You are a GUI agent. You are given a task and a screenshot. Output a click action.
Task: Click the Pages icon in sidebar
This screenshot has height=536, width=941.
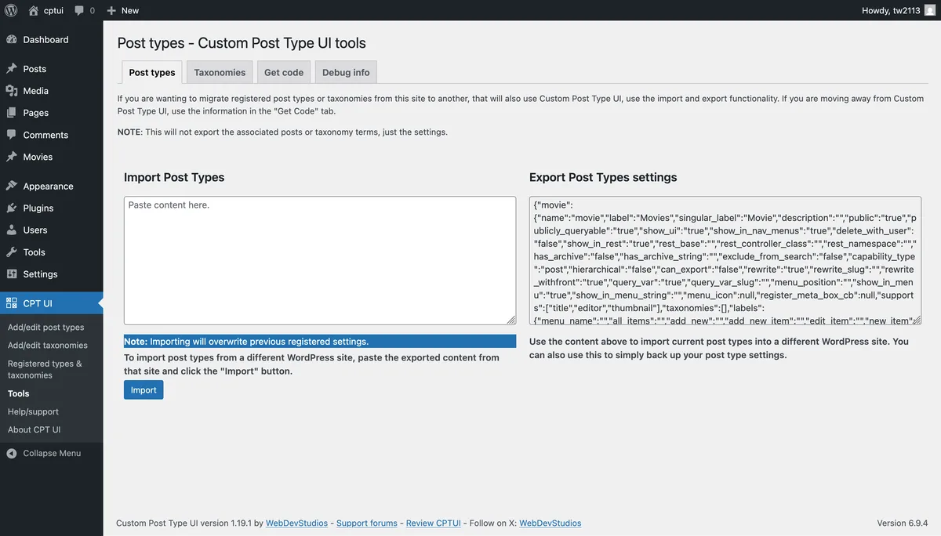(12, 113)
